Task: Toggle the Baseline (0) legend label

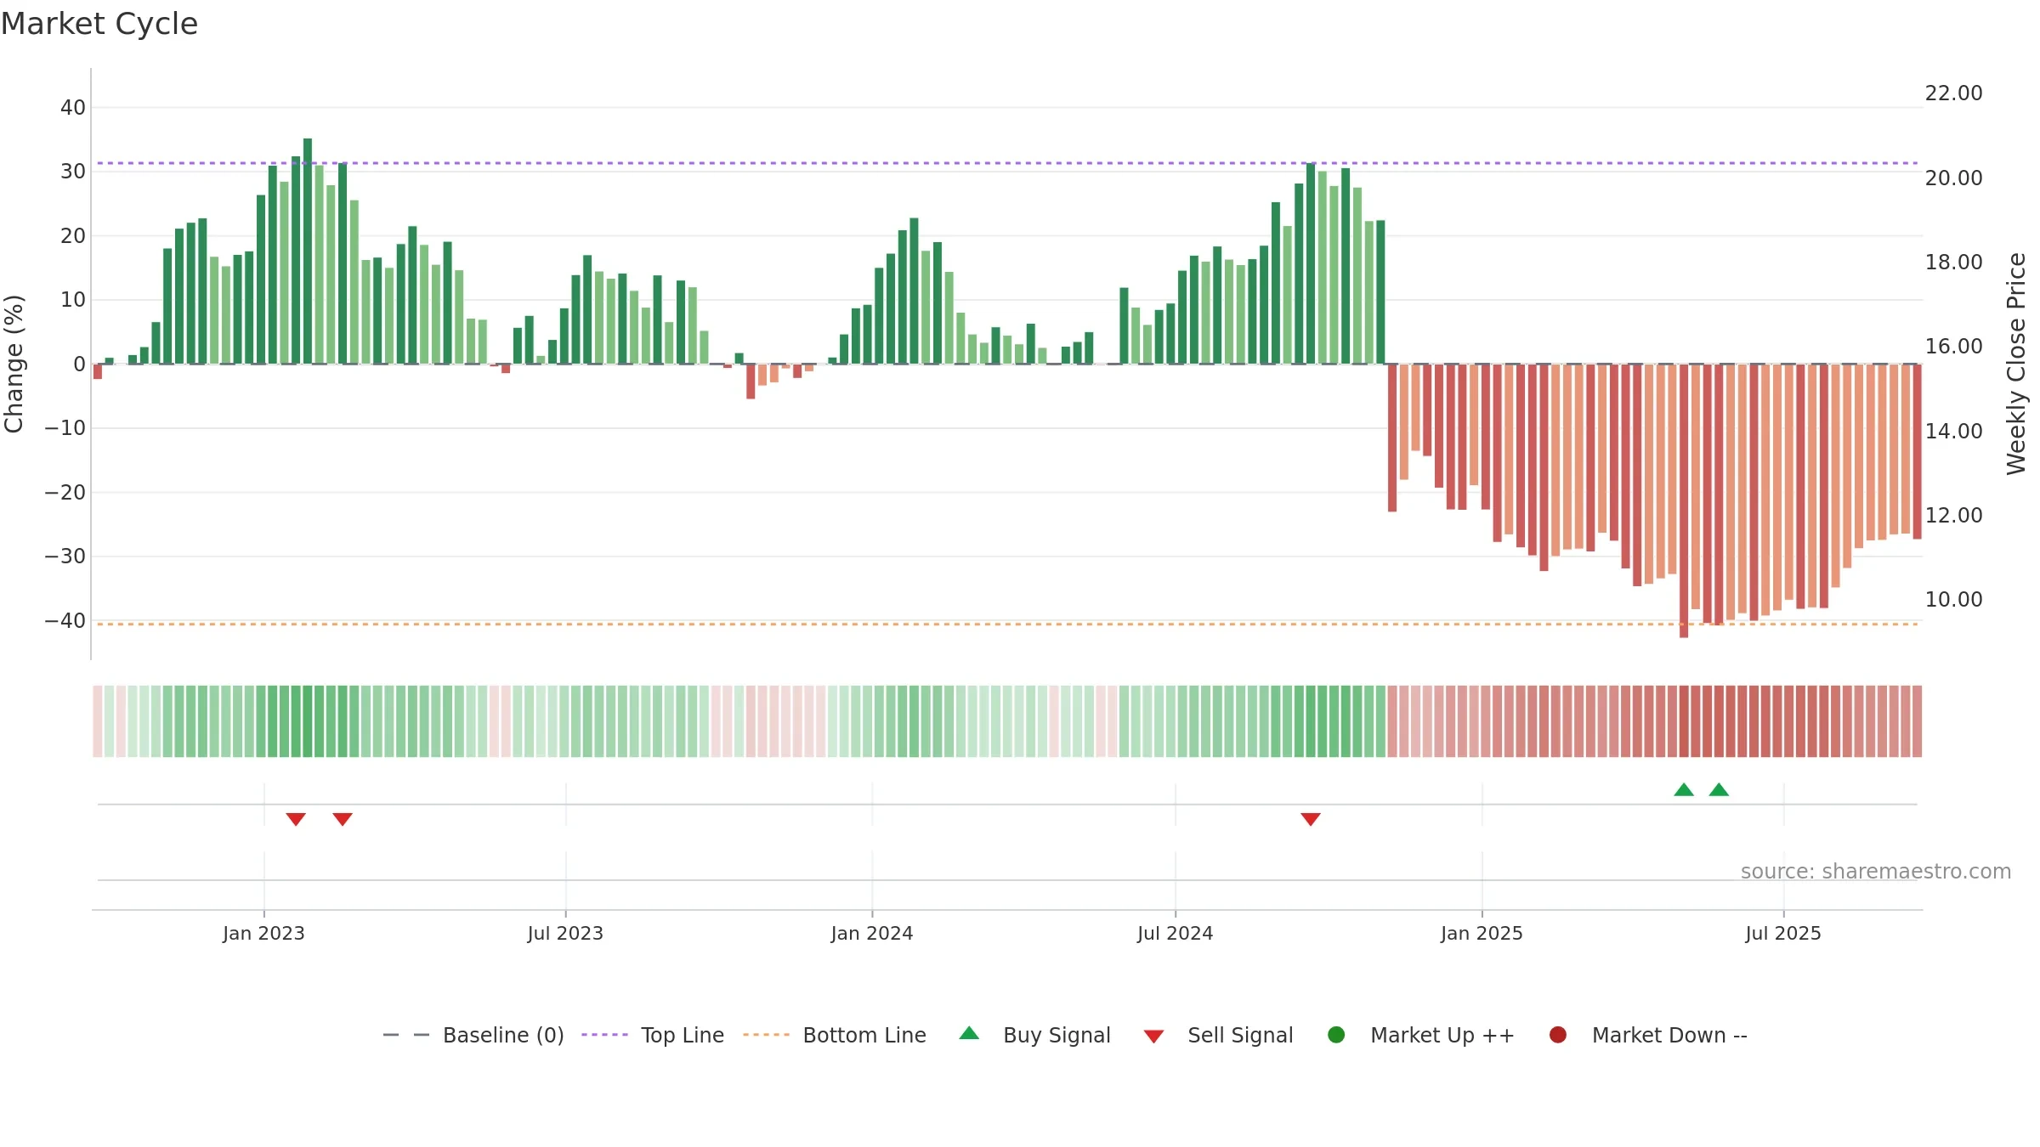Action: (503, 1035)
